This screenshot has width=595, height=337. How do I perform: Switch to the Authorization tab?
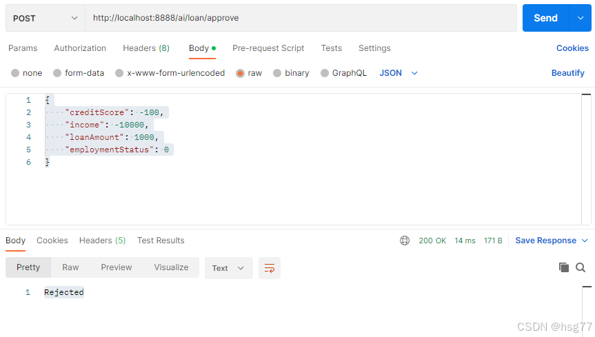pos(80,48)
